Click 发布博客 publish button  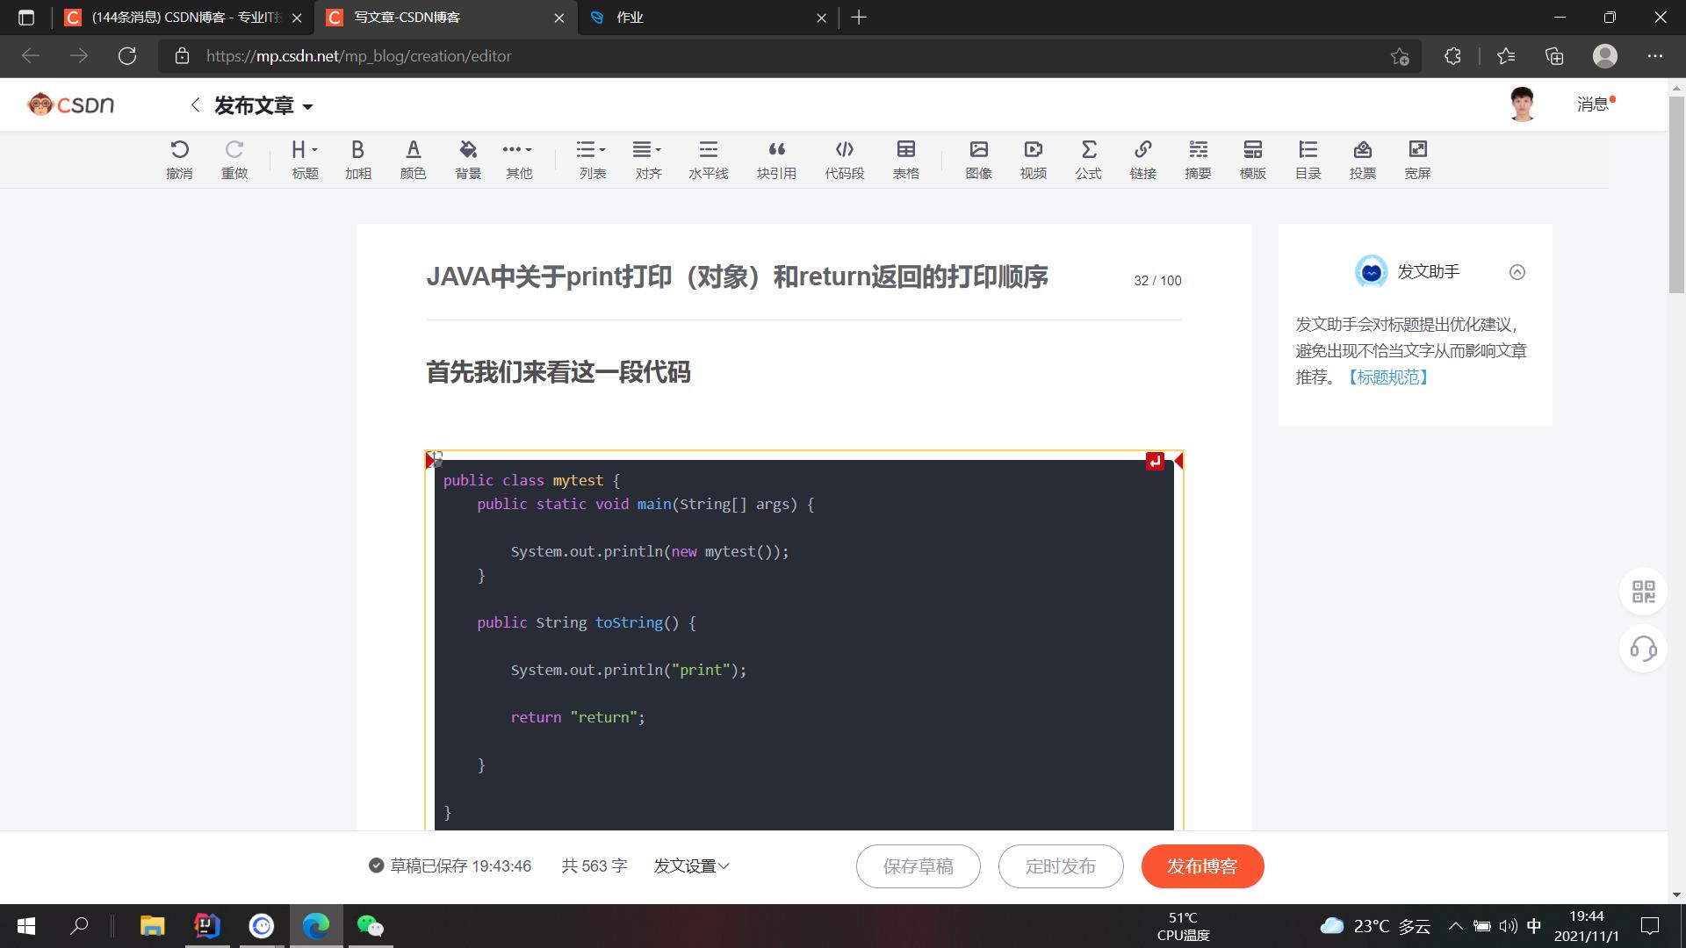(x=1202, y=866)
